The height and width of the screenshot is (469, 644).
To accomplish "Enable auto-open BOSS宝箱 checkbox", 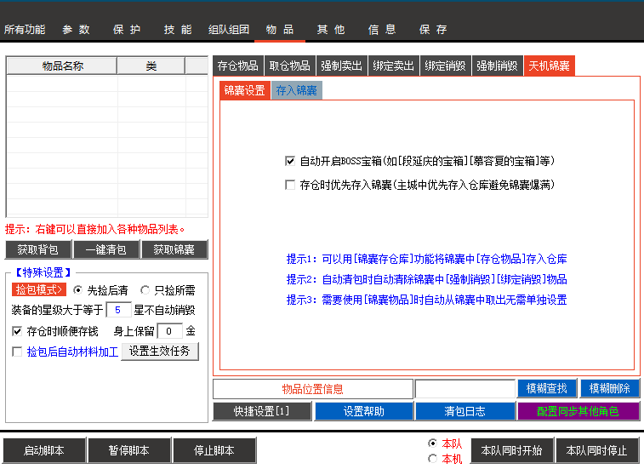I will (290, 161).
